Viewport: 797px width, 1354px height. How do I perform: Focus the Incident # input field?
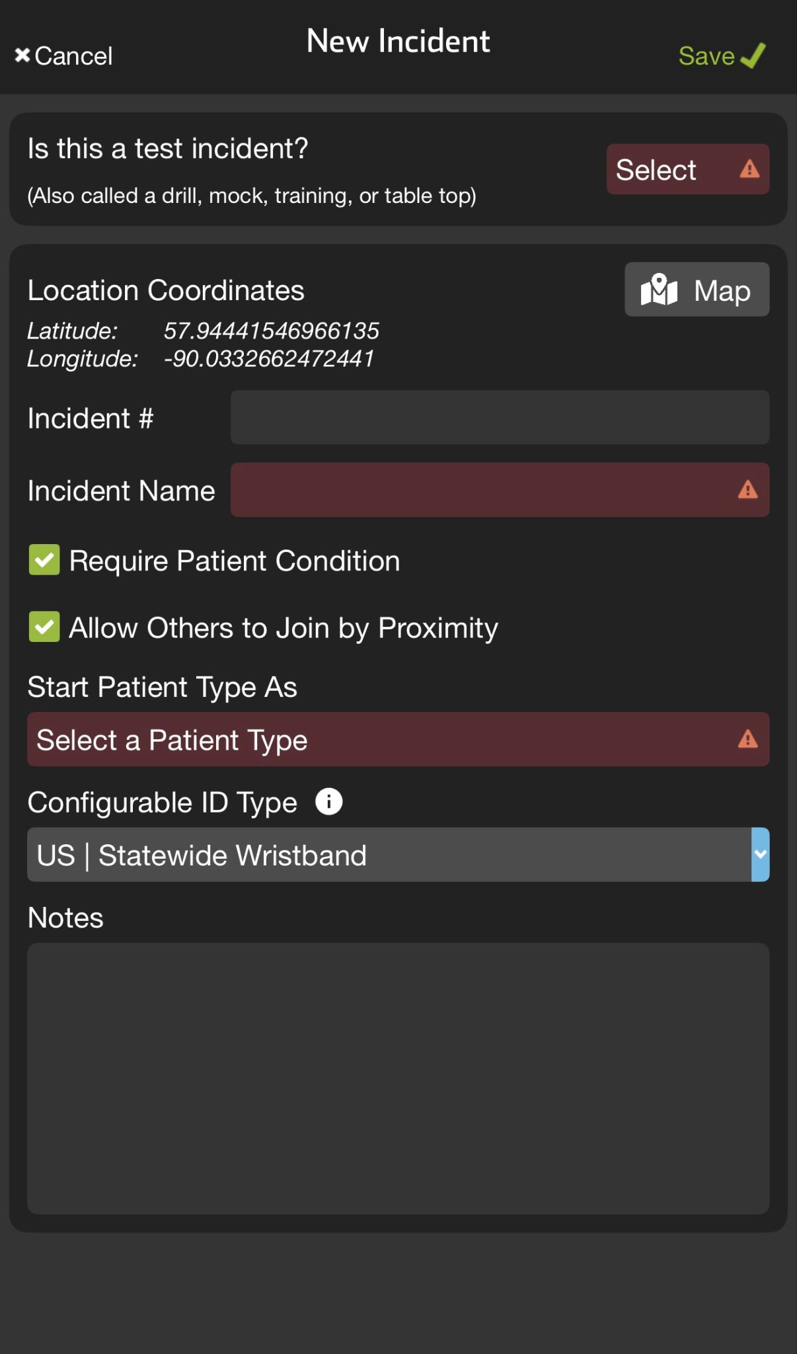[500, 417]
